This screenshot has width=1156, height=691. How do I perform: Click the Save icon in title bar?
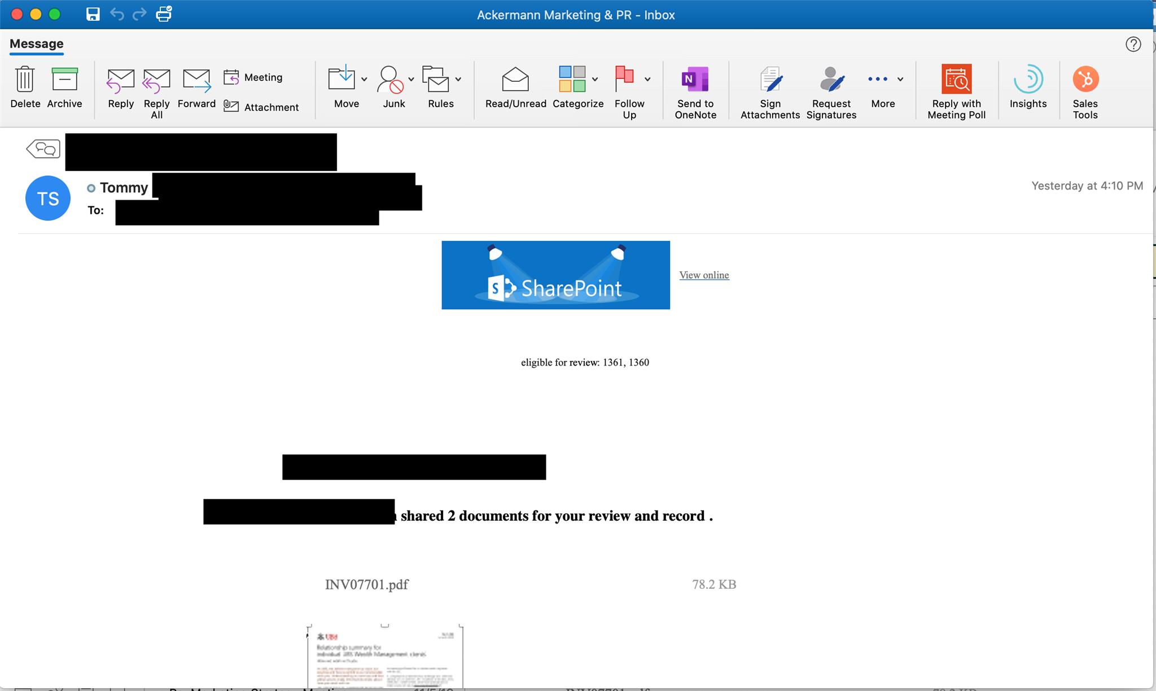93,14
